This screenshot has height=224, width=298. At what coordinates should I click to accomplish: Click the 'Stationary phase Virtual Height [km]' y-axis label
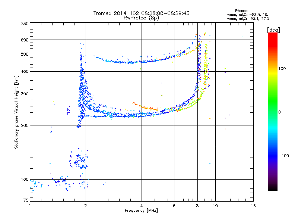[x=16, y=112]
